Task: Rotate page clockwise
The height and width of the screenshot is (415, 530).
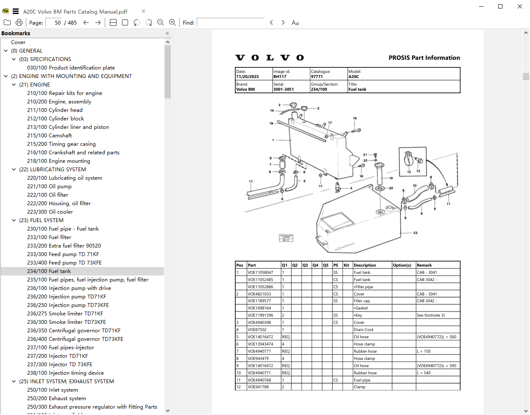Action: pos(149,22)
